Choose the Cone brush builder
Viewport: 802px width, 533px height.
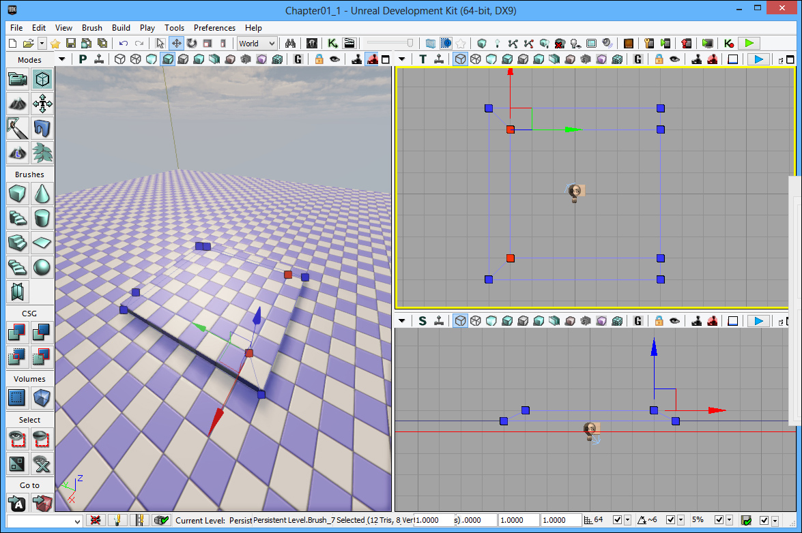pos(43,194)
